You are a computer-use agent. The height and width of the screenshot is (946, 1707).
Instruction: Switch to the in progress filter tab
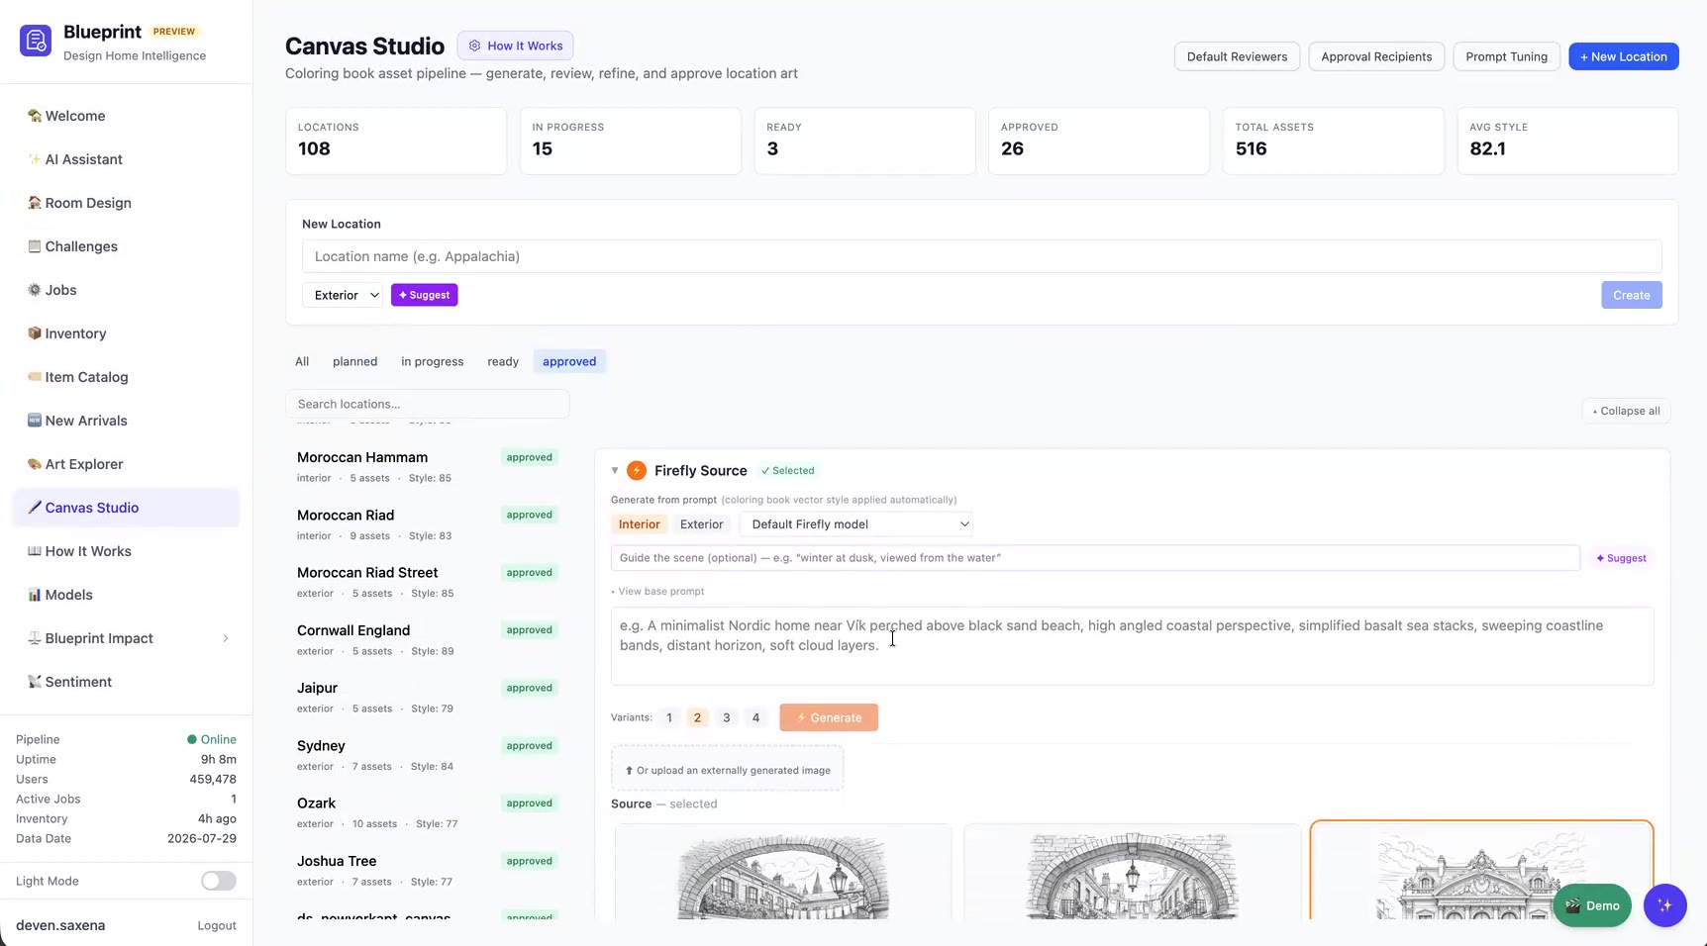(x=432, y=361)
